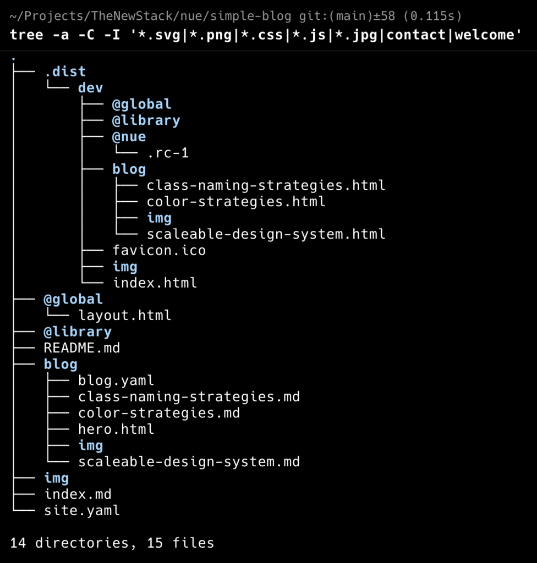537x563 pixels.
Task: Select blog.yaml in the blog folder
Action: coord(116,380)
